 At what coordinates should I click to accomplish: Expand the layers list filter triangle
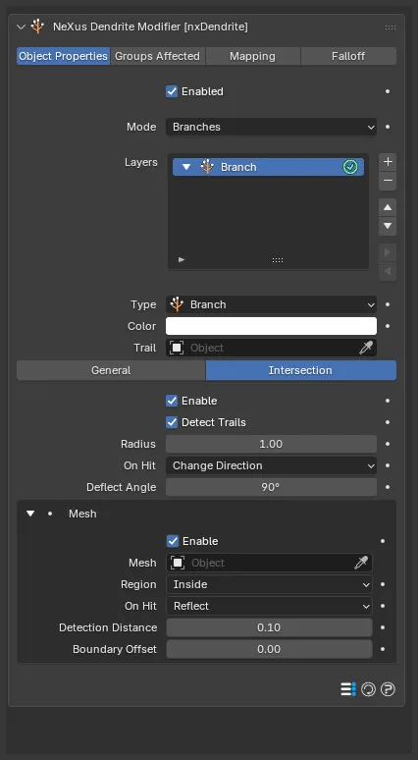click(182, 260)
